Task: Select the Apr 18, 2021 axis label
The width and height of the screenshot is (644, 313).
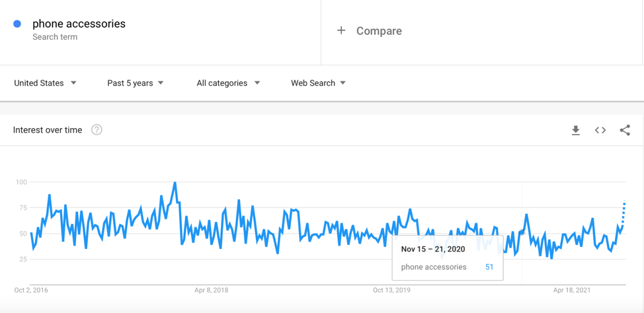Action: tap(572, 291)
